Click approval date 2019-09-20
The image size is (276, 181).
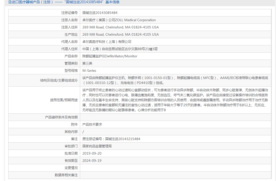tap(92, 153)
